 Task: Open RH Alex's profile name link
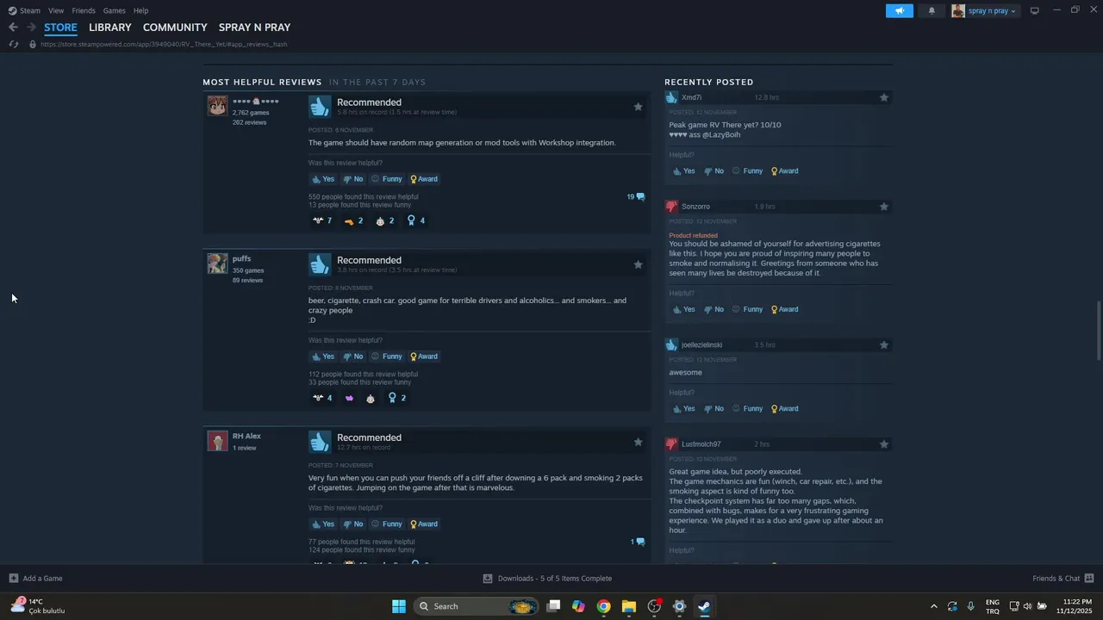(x=246, y=436)
